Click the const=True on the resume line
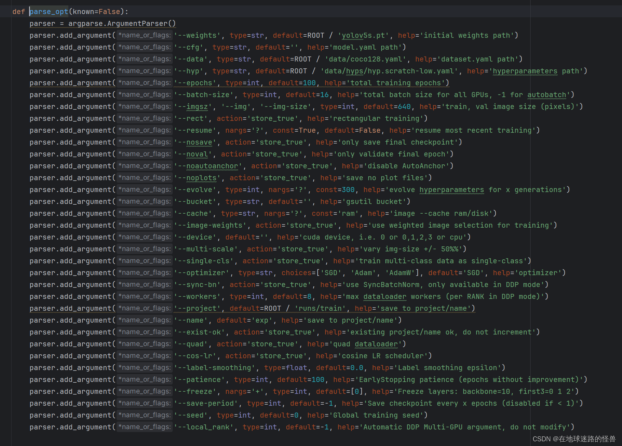Image resolution: width=622 pixels, height=446 pixels. coord(294,130)
